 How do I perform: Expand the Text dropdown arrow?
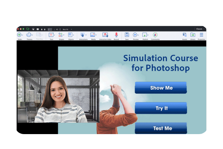pyautogui.click(x=55, y=35)
